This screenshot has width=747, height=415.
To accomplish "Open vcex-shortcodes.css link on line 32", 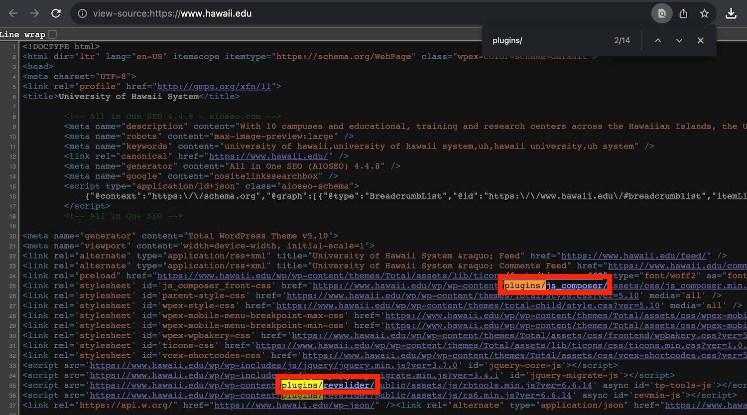I will [524, 355].
